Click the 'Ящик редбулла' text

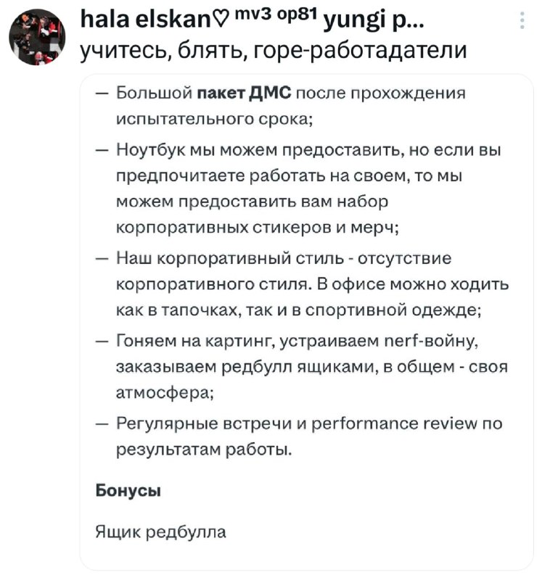tap(161, 532)
